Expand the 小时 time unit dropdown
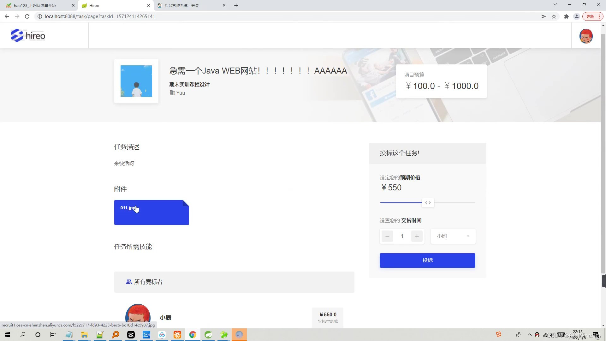Viewport: 606px width, 341px height. click(453, 236)
